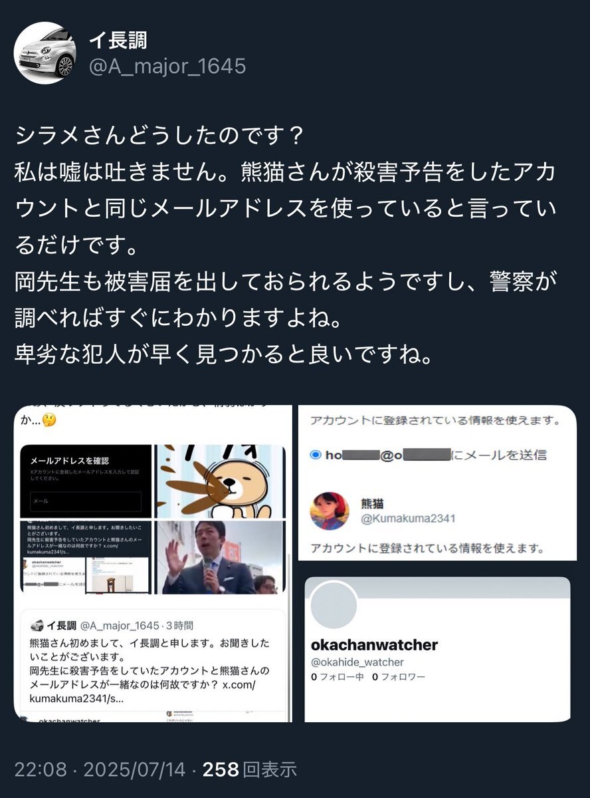Screen dimensions: 590x798
Task: Open the photo of man speaking with microphone
Action: click(x=219, y=557)
